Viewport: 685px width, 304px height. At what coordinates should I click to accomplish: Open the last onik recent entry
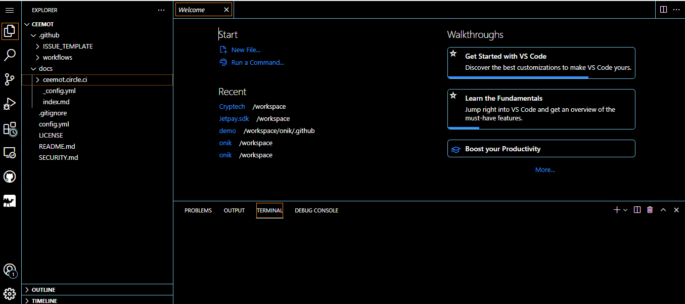tap(225, 155)
